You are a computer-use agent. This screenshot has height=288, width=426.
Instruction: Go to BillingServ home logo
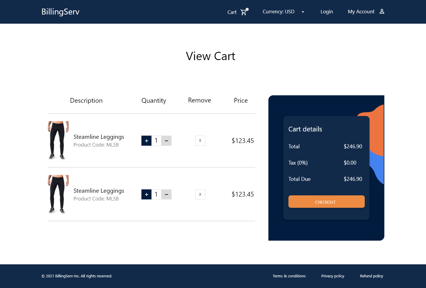point(60,12)
